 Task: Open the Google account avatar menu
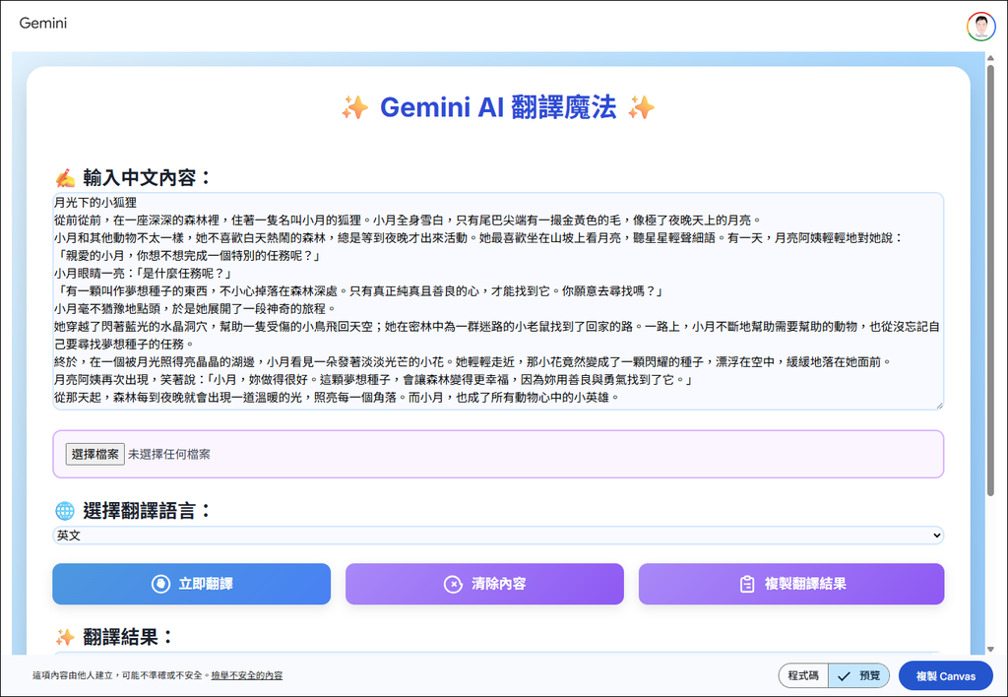[x=981, y=27]
